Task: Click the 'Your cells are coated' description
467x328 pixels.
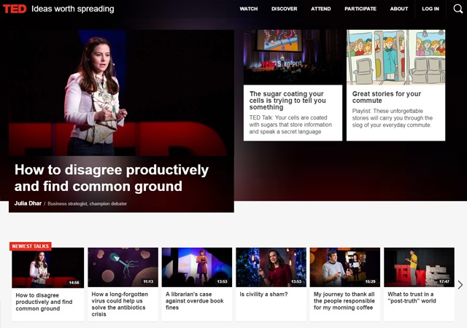Action: coord(290,125)
